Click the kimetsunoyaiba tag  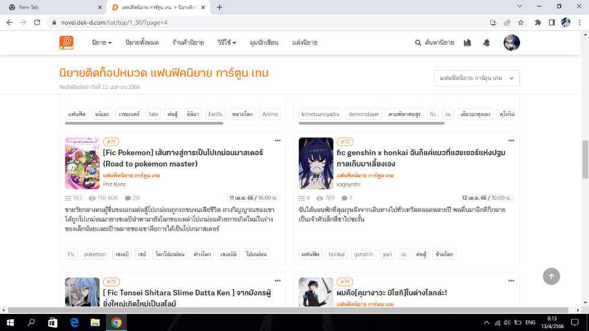click(x=320, y=114)
